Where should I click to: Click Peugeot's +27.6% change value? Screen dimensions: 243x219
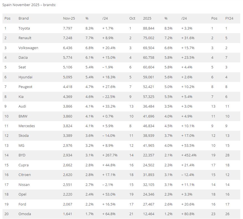coord(109,87)
